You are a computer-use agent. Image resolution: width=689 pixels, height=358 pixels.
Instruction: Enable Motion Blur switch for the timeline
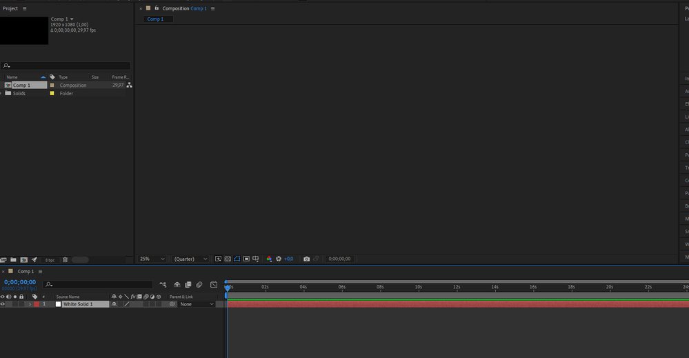coord(199,285)
